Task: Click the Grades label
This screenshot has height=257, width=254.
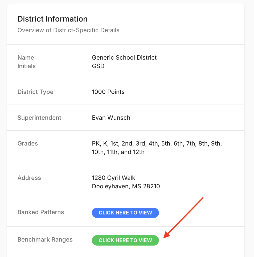Action: (27, 143)
